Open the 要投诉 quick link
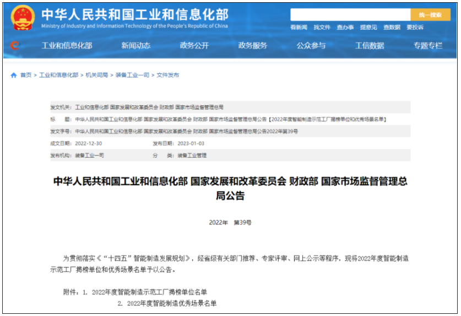The height and width of the screenshot is (316, 461). pyautogui.click(x=415, y=28)
